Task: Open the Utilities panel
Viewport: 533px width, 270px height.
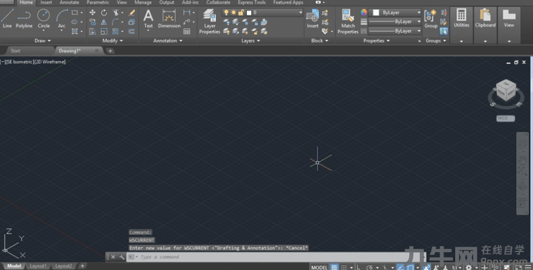Action: pos(461,25)
